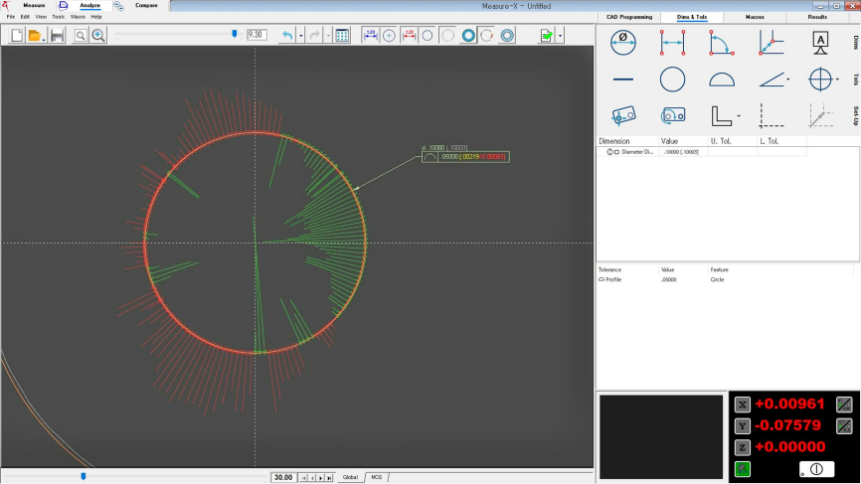Open the Tools menu
861x484 pixels.
tap(59, 17)
